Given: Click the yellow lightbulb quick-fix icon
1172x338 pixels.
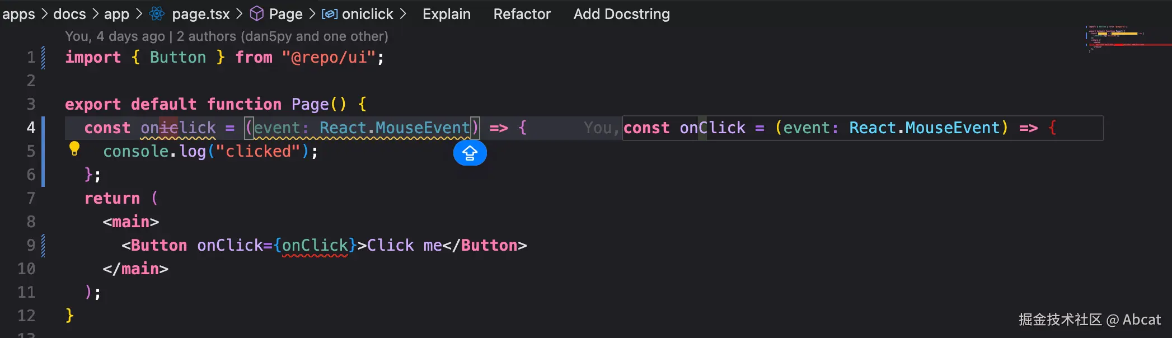Looking at the screenshot, I should point(74,149).
